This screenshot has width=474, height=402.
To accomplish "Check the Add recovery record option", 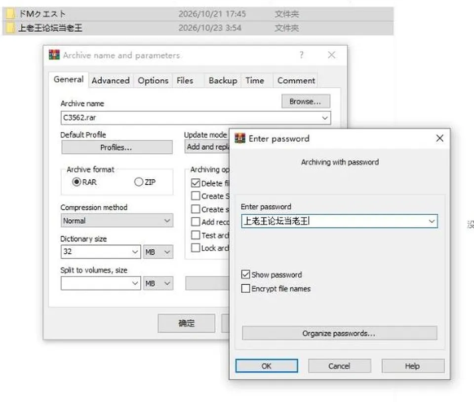I will click(196, 222).
